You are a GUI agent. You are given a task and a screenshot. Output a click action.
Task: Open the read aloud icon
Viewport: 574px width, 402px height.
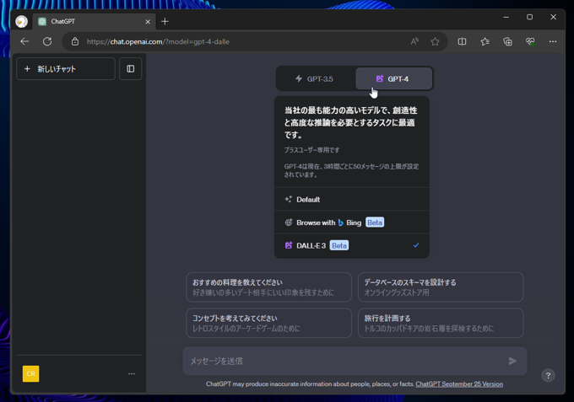click(x=414, y=41)
